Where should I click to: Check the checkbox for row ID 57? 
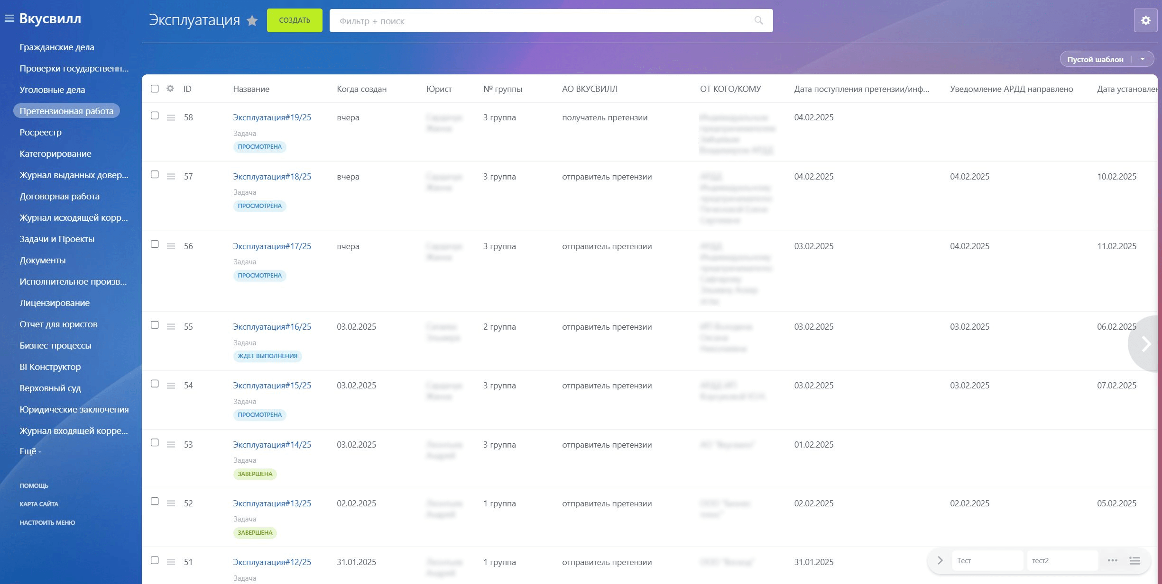click(x=155, y=174)
